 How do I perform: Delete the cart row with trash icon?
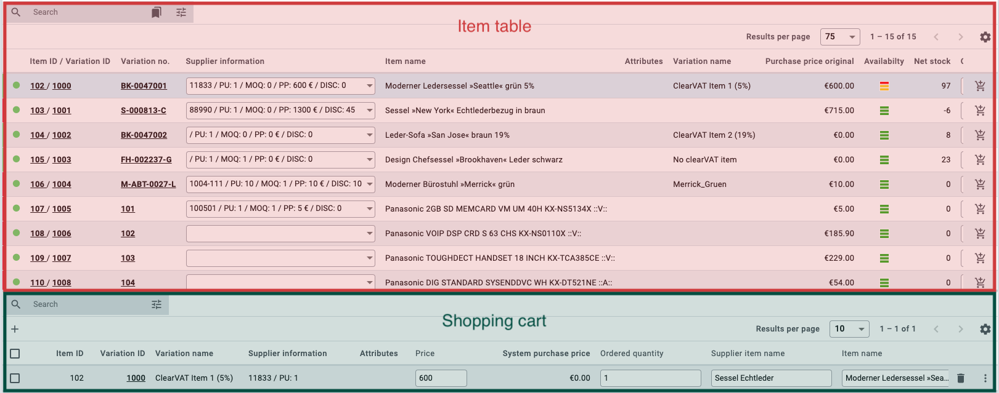pyautogui.click(x=960, y=378)
